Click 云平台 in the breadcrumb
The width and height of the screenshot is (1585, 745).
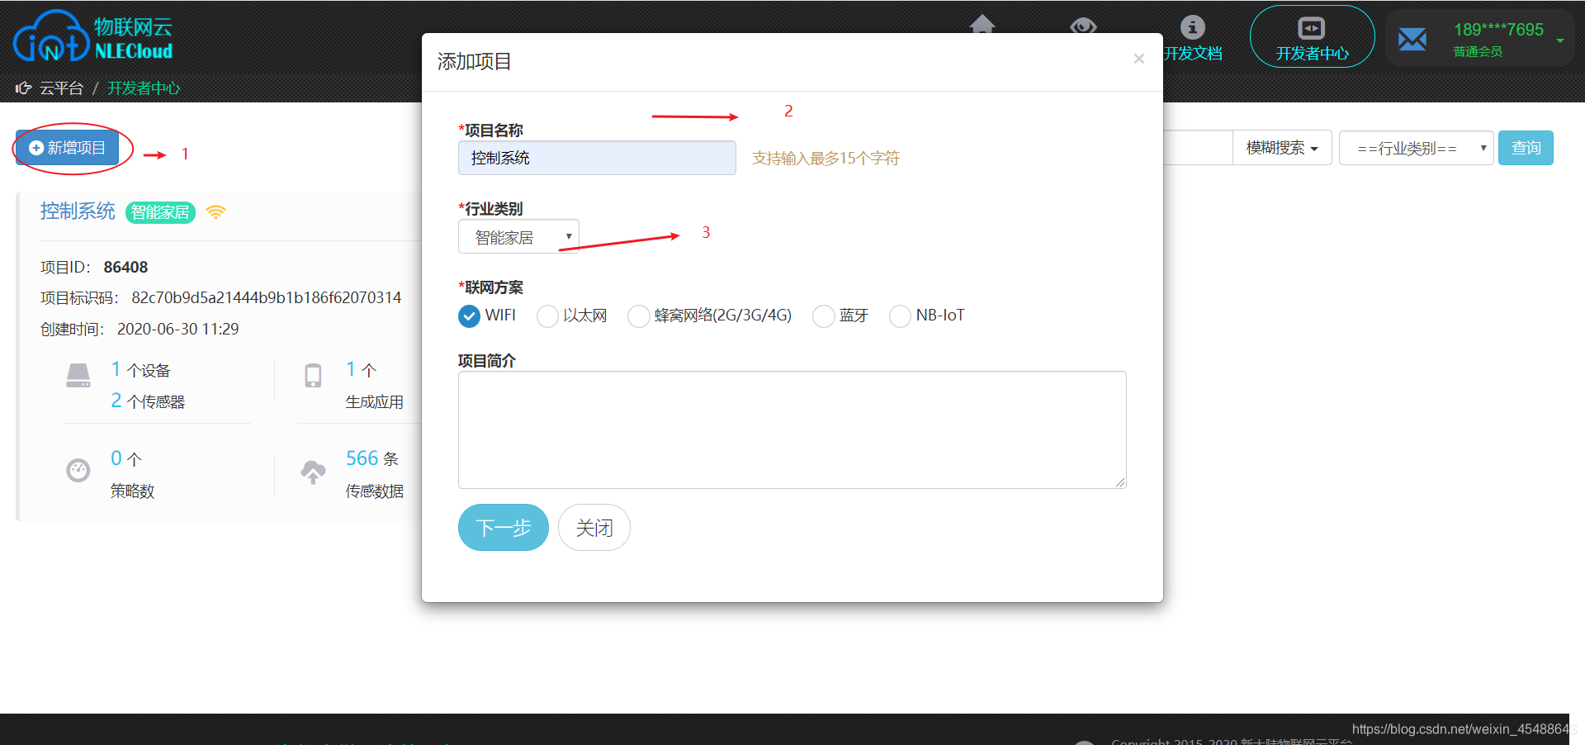click(x=61, y=88)
